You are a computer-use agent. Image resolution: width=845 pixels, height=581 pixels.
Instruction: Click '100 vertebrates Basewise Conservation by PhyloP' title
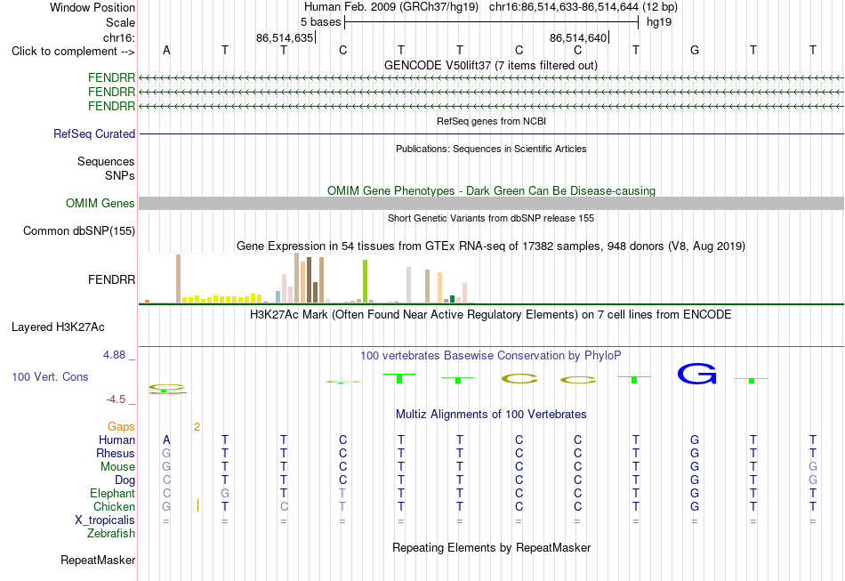[490, 356]
